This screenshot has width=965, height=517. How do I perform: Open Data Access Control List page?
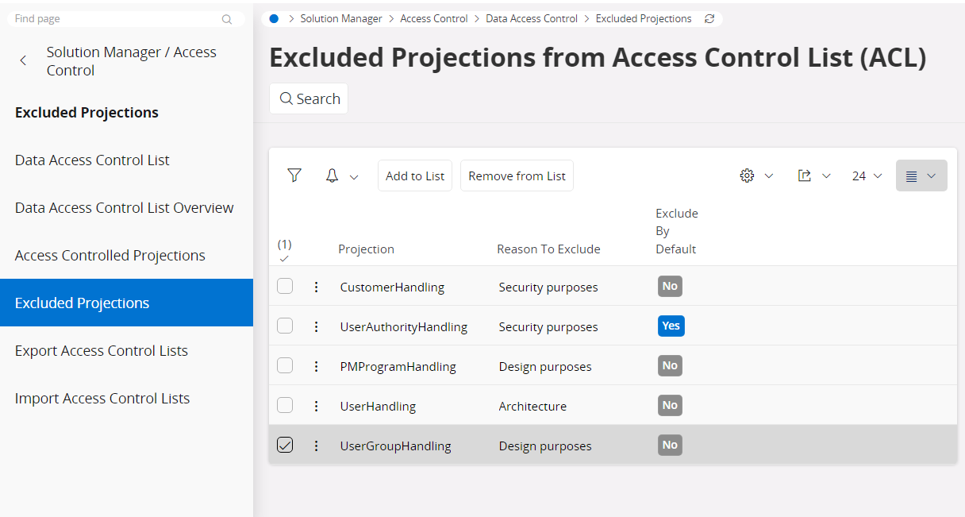pyautogui.click(x=92, y=160)
